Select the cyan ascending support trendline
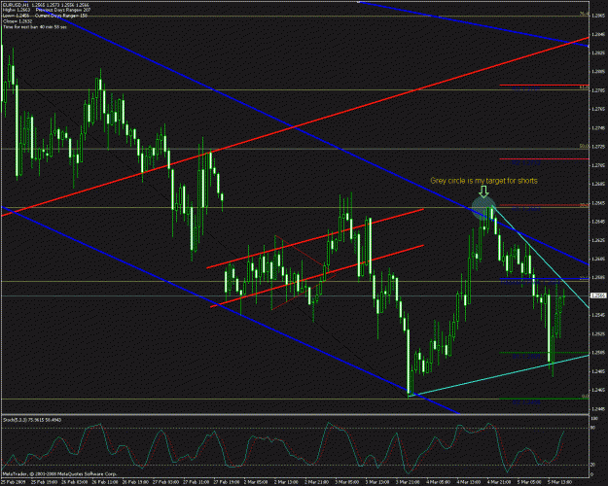The width and height of the screenshot is (608, 486). pyautogui.click(x=499, y=375)
